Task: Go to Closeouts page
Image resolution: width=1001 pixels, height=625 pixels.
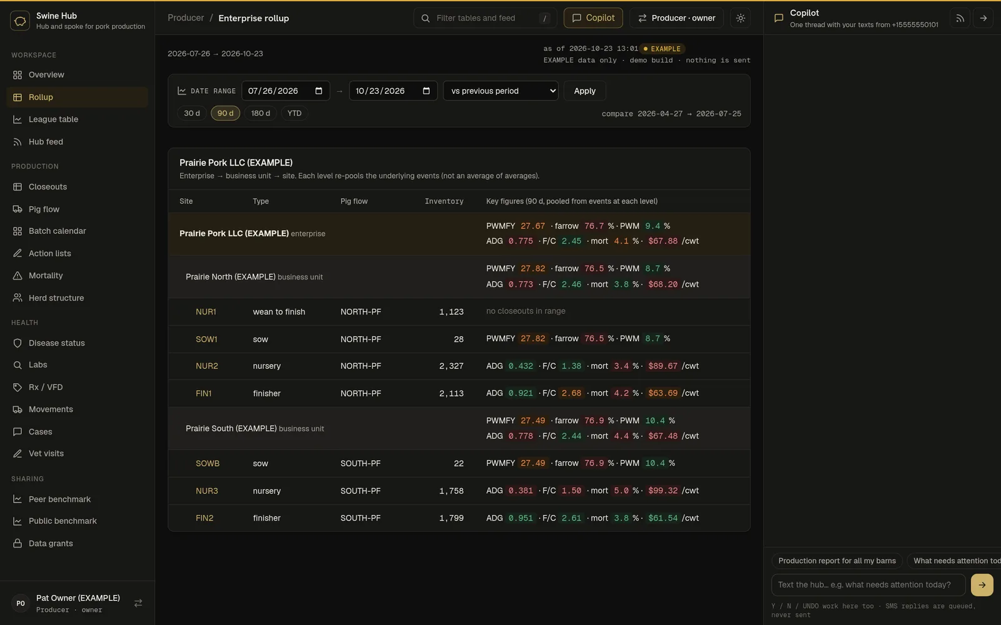Action: click(x=77, y=187)
